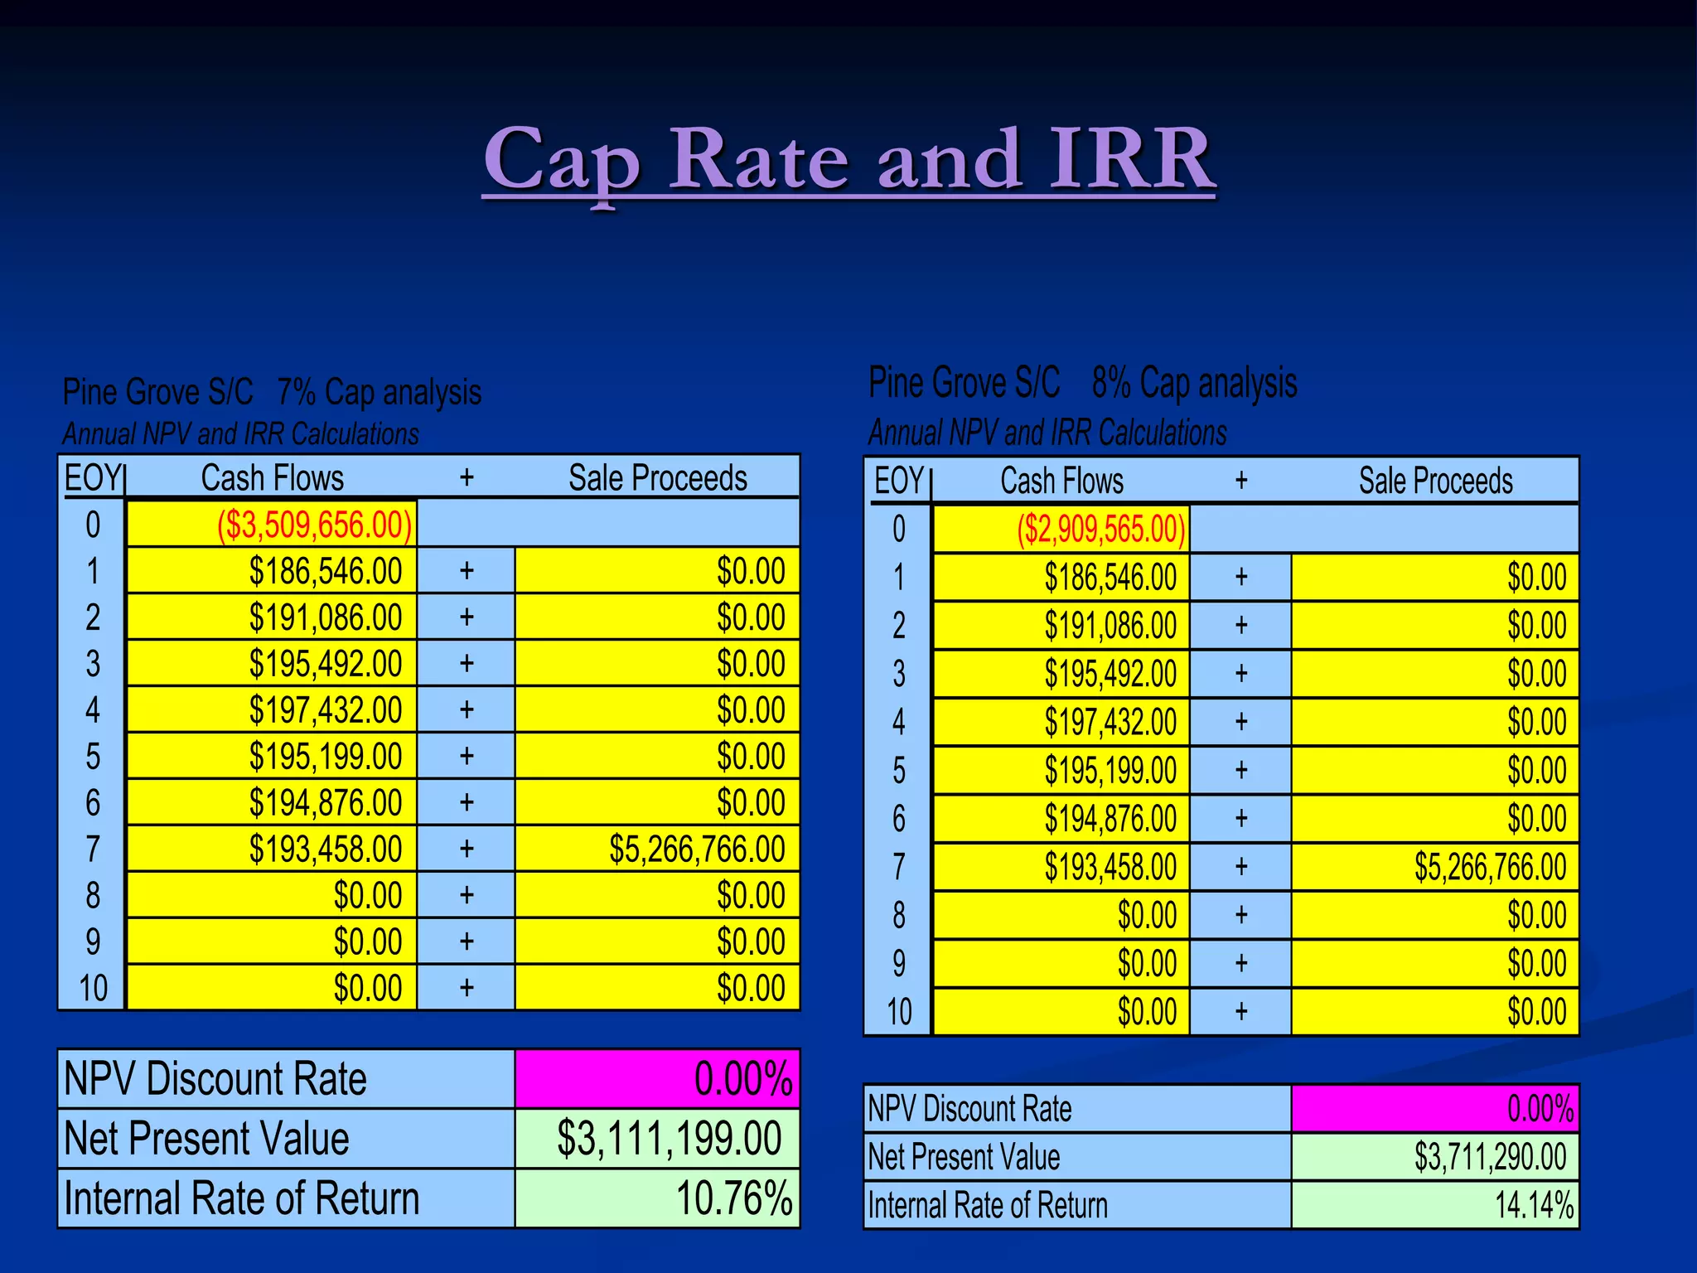Screen dimensions: 1697x1273
Task: Select $191,086.00 cash flow in 8% Cap table
Action: pos(1061,625)
